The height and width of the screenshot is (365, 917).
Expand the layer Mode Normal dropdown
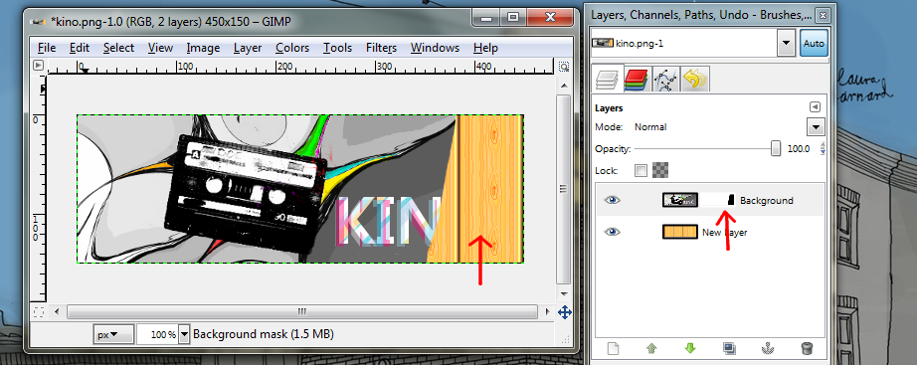816,127
